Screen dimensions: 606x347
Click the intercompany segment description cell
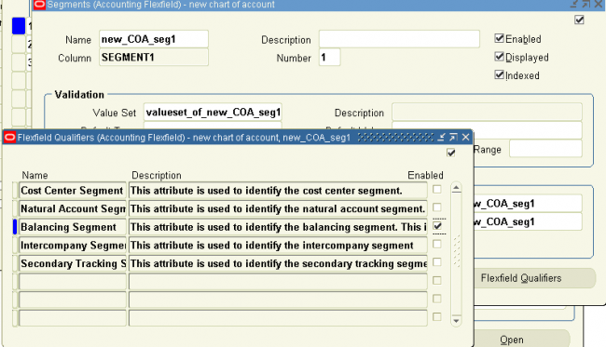coord(278,246)
